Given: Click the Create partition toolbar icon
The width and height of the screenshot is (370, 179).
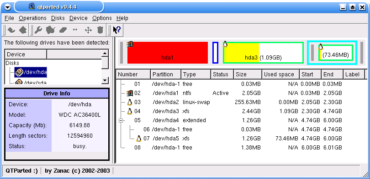Looking at the screenshot, I should pos(51,30).
